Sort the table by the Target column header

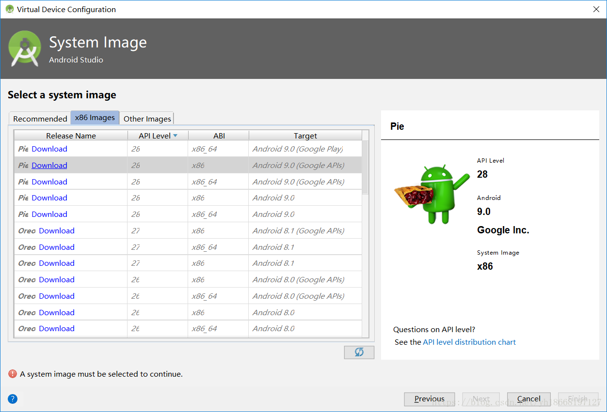[305, 136]
